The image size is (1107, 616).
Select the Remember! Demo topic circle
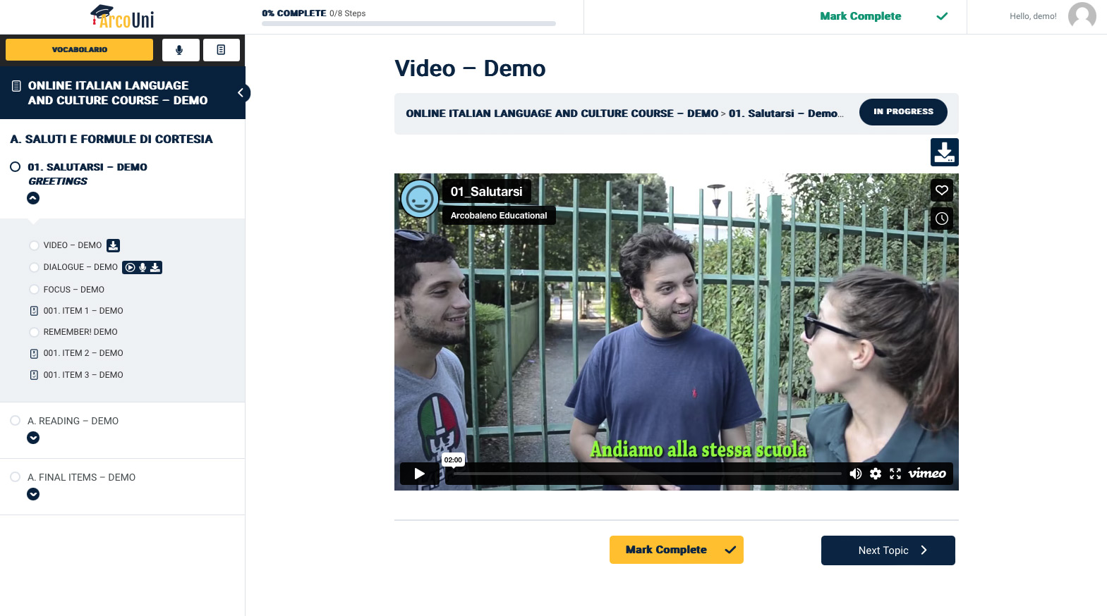click(x=34, y=332)
